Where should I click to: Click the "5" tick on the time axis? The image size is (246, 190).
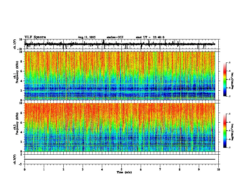pos(121,170)
